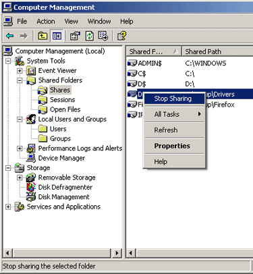Collapse the Shared Folders node
253x274 pixels.
(x=20, y=80)
